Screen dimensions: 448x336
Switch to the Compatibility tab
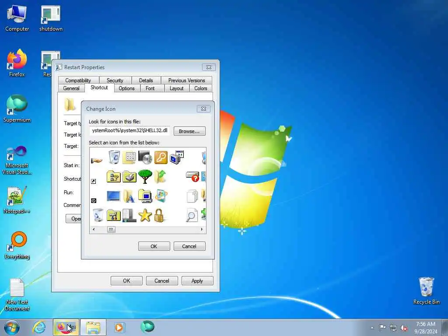[78, 80]
